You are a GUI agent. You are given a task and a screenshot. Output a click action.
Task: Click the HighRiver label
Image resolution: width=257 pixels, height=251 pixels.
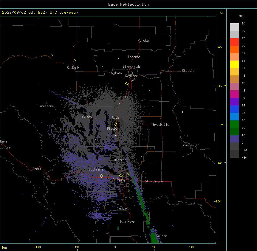point(128,221)
